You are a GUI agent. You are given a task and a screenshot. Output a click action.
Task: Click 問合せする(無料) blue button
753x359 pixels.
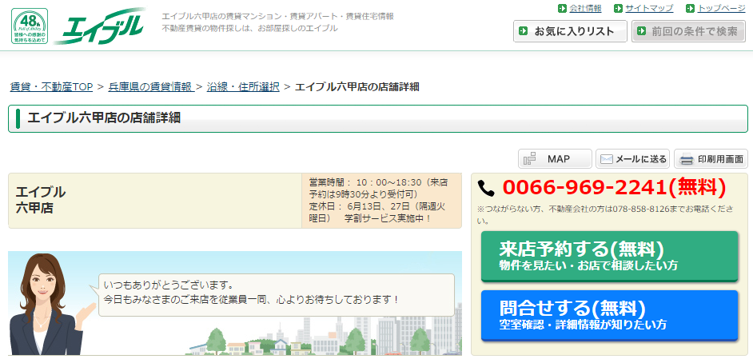click(x=609, y=316)
